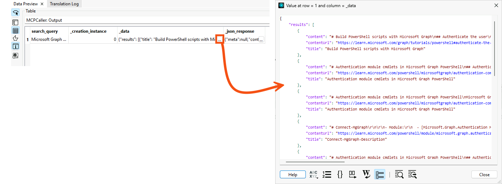Click the blocks-with-arrow whitespace icon
Screen dimensions: 502x184
tap(352, 174)
